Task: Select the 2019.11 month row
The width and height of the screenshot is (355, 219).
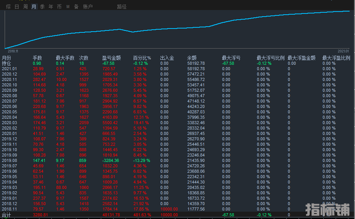Action: click(178, 145)
